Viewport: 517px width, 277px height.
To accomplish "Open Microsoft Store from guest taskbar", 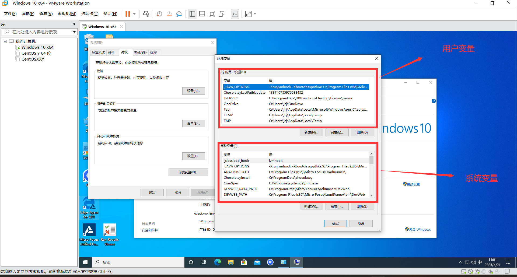I will pyautogui.click(x=244, y=262).
